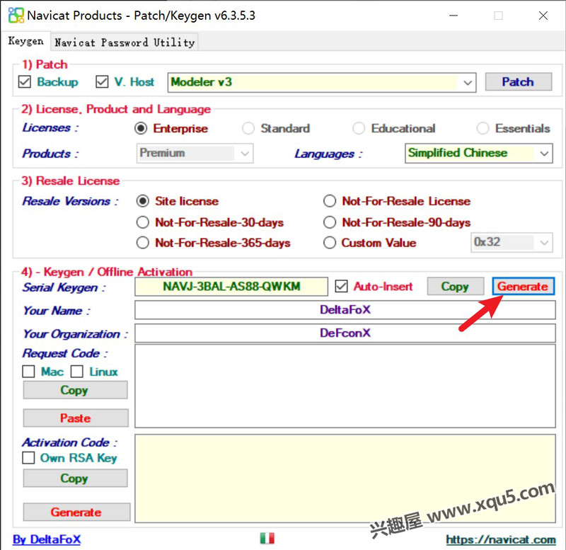Choose the Essentials license option
The width and height of the screenshot is (566, 550).
[x=483, y=128]
